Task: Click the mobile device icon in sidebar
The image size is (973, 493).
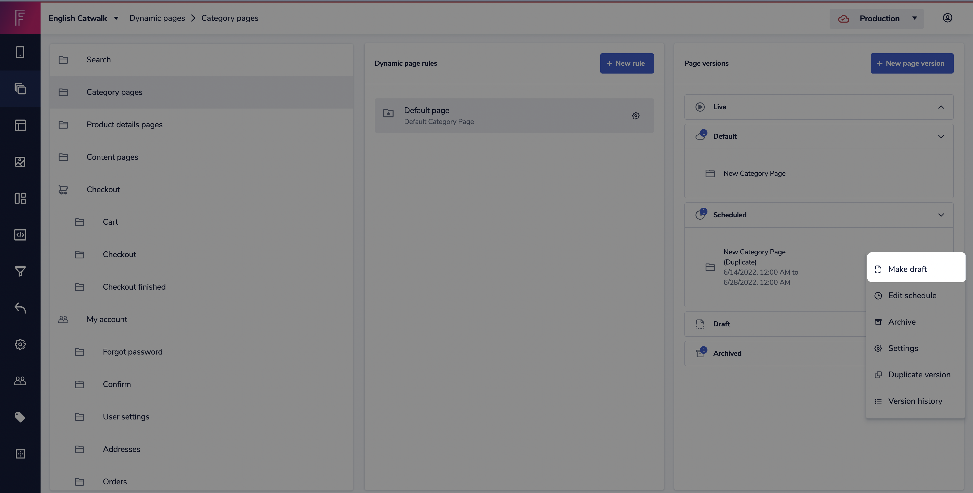Action: click(20, 52)
